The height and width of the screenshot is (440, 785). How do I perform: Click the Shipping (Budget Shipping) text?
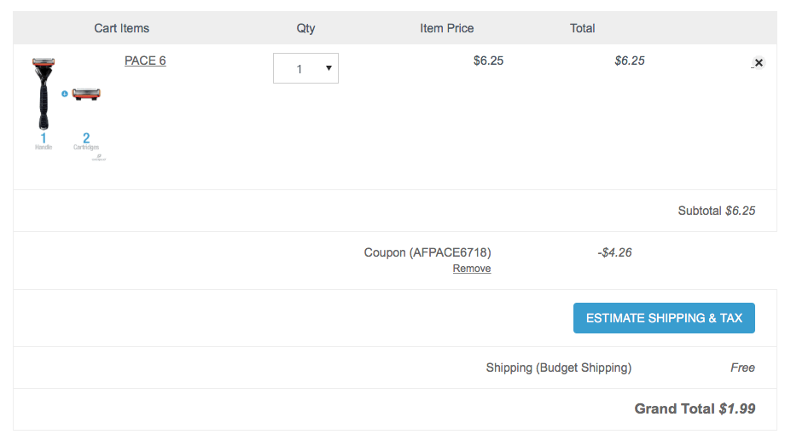559,368
